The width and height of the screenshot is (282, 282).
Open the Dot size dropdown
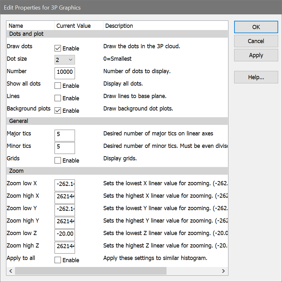[x=65, y=60]
